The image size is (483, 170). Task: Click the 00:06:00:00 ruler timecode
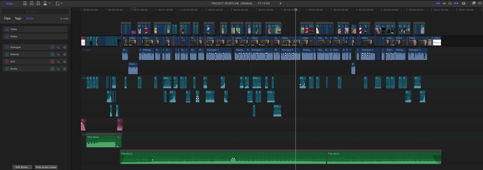click(391, 10)
